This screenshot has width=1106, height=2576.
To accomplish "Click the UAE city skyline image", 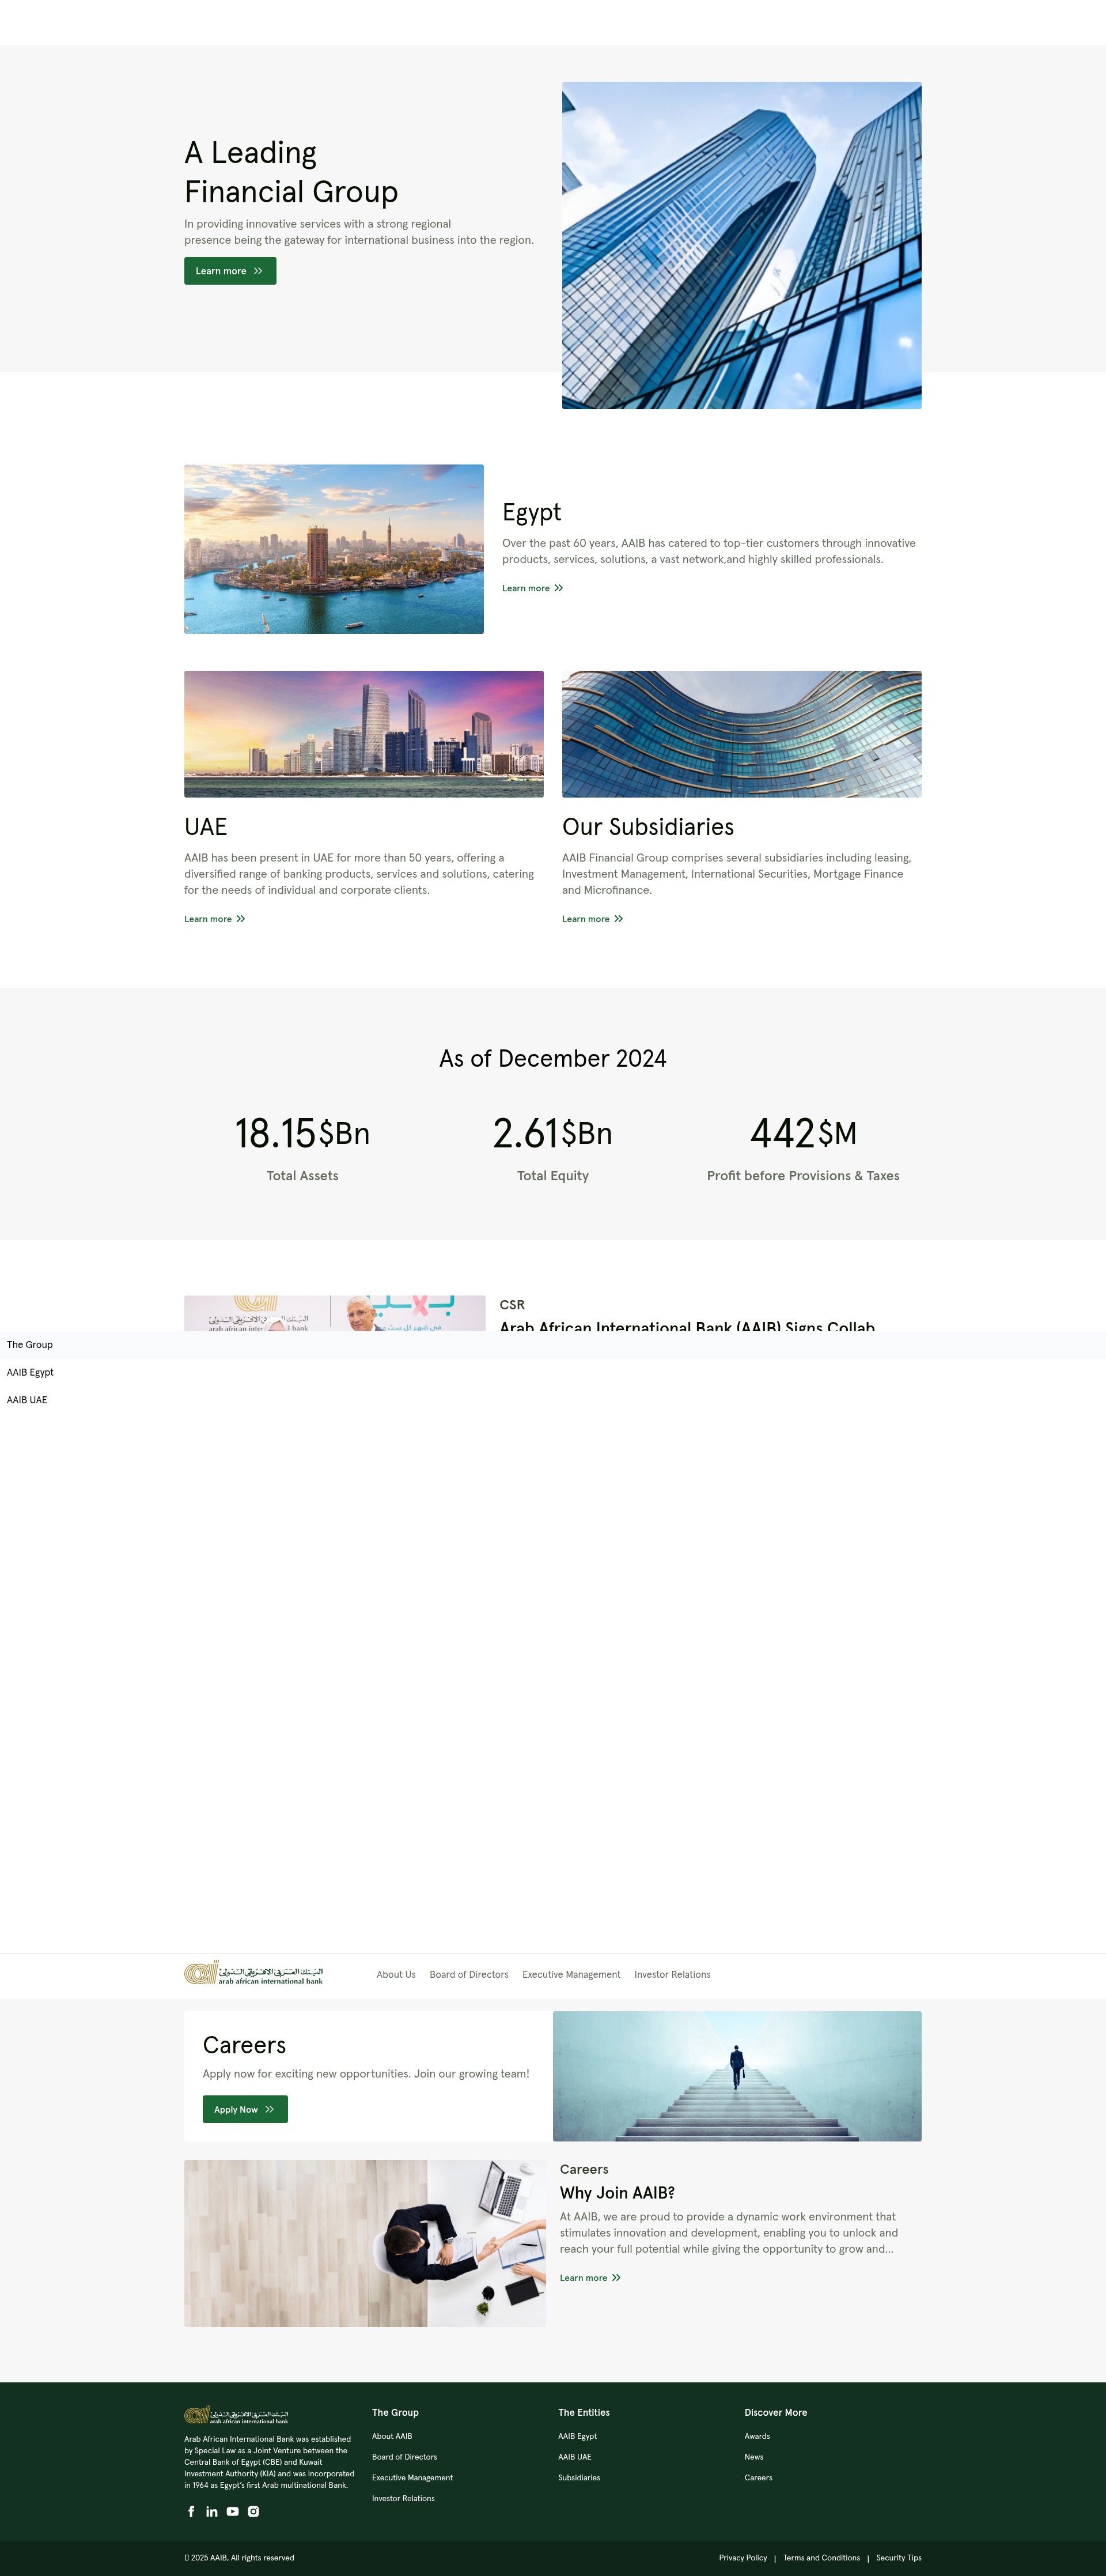I will coord(364,734).
